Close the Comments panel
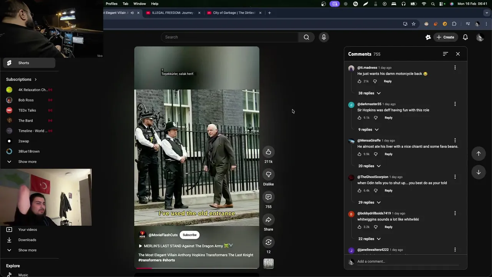This screenshot has width=492, height=277. pos(458,54)
